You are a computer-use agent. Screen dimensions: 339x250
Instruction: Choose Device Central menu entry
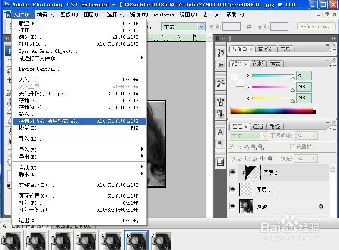click(79, 69)
